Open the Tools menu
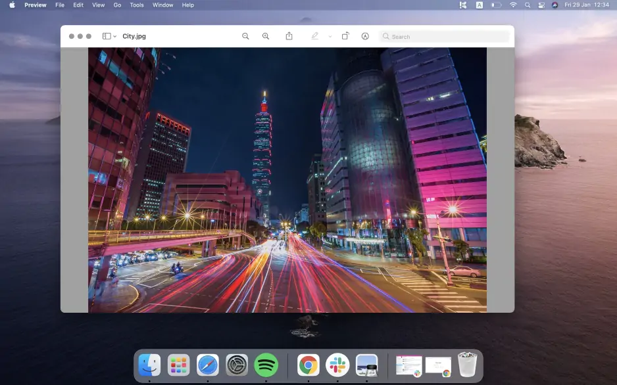 (137, 5)
